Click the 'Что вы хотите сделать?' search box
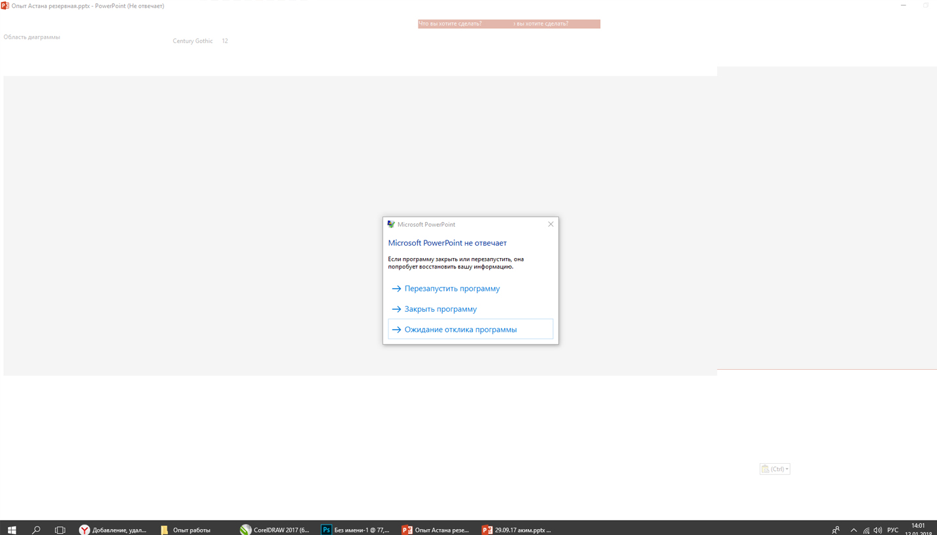Viewport: 937px width, 535px height. (509, 24)
